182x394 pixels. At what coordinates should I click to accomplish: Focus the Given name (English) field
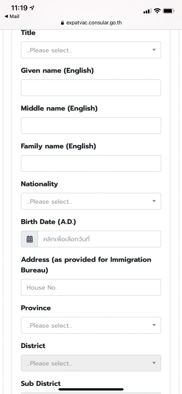click(91, 88)
